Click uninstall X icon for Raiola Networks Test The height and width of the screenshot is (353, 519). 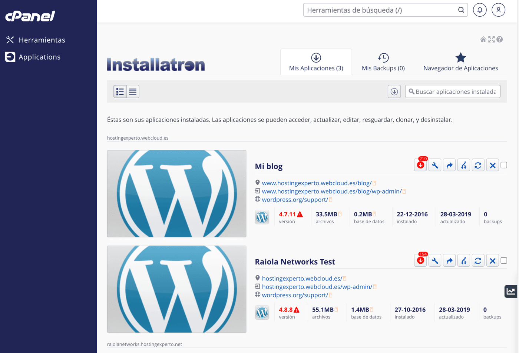[x=493, y=261]
